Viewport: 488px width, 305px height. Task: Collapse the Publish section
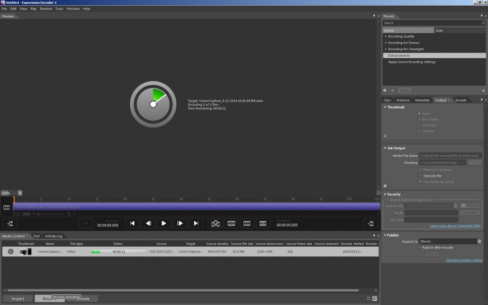pos(385,235)
